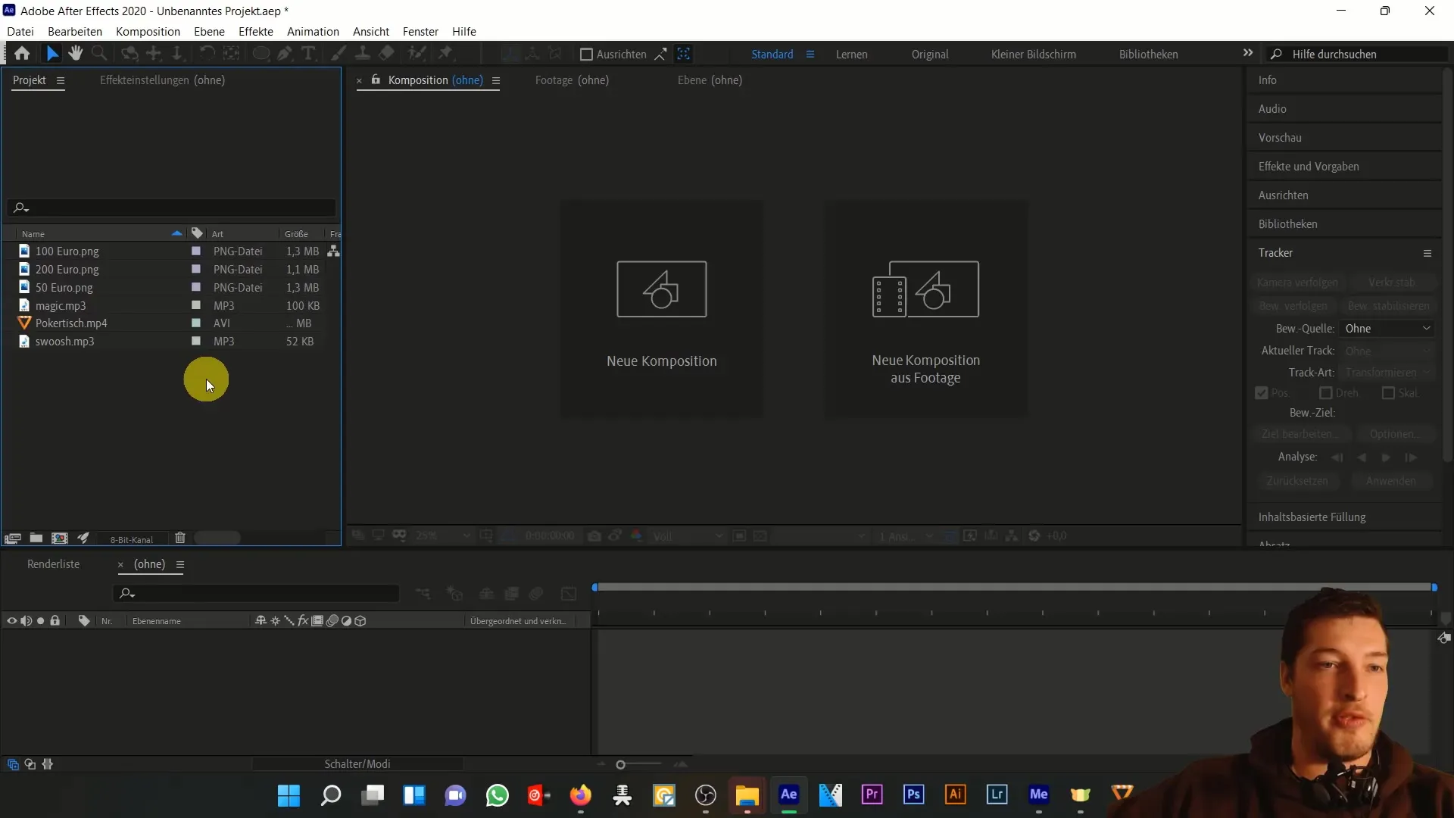
Task: Delete selected project items with trash icon
Action: click(180, 539)
